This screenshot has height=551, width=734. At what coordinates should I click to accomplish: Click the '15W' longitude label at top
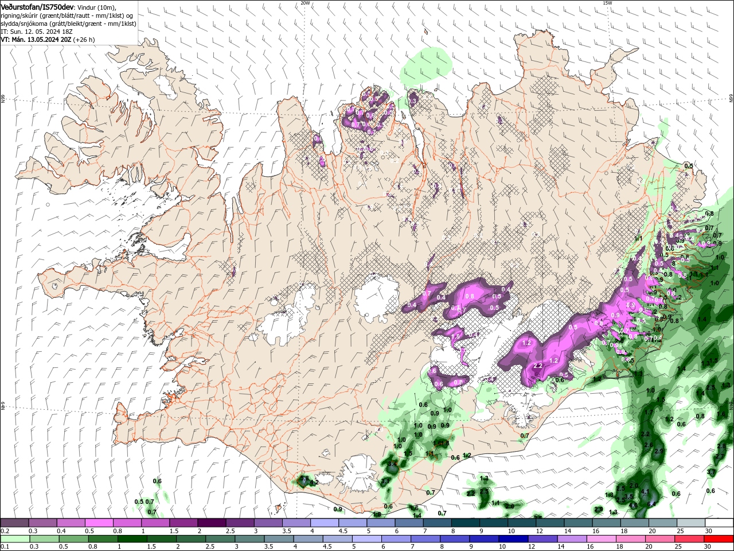tap(607, 3)
